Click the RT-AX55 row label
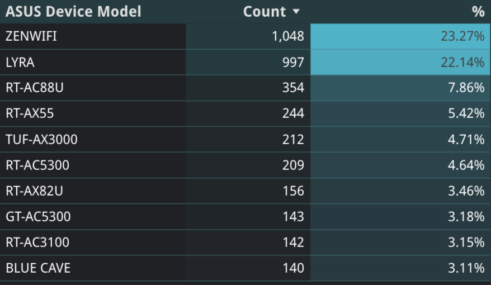Viewport: 491px width, 285px height. pos(30,113)
